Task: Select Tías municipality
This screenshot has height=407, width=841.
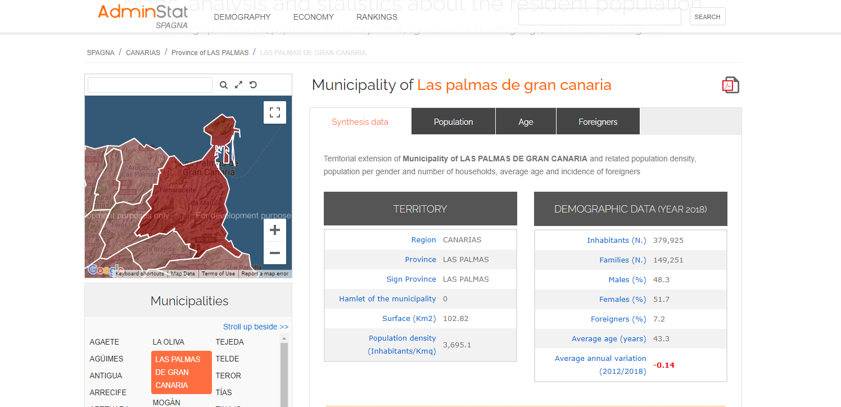Action: pos(224,392)
